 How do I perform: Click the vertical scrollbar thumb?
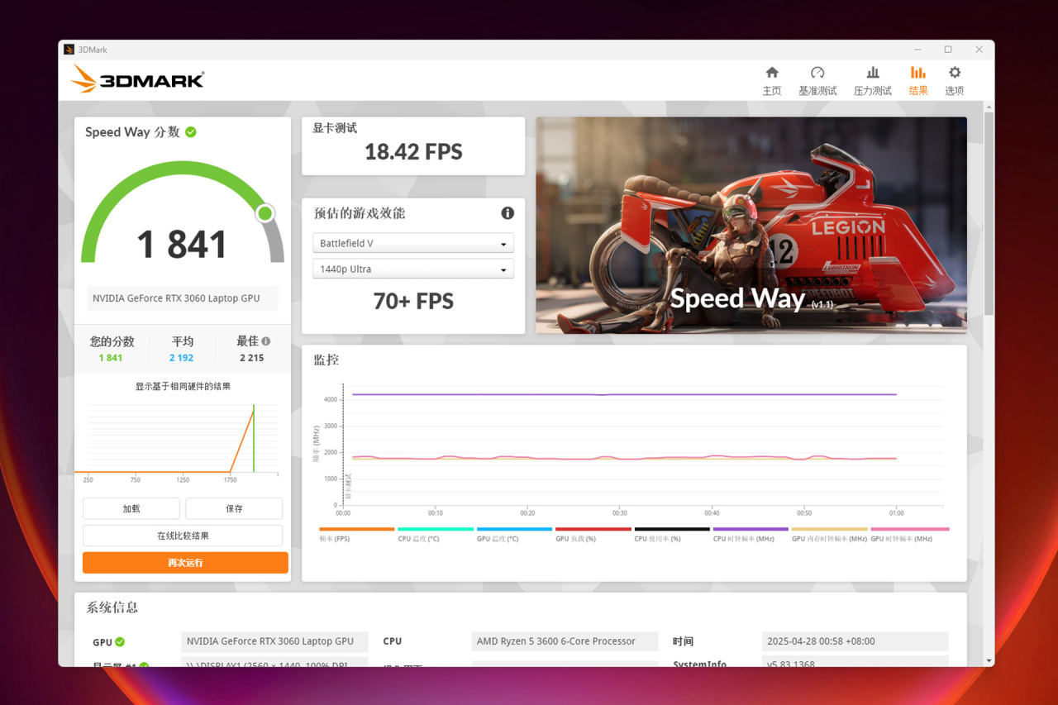pyautogui.click(x=989, y=213)
